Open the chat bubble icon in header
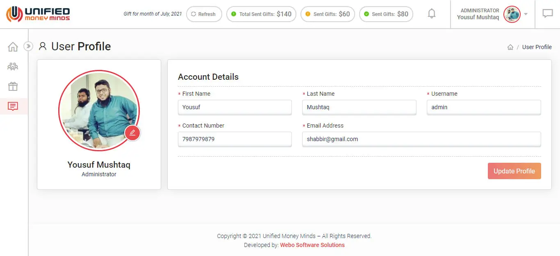The image size is (560, 256). click(547, 14)
